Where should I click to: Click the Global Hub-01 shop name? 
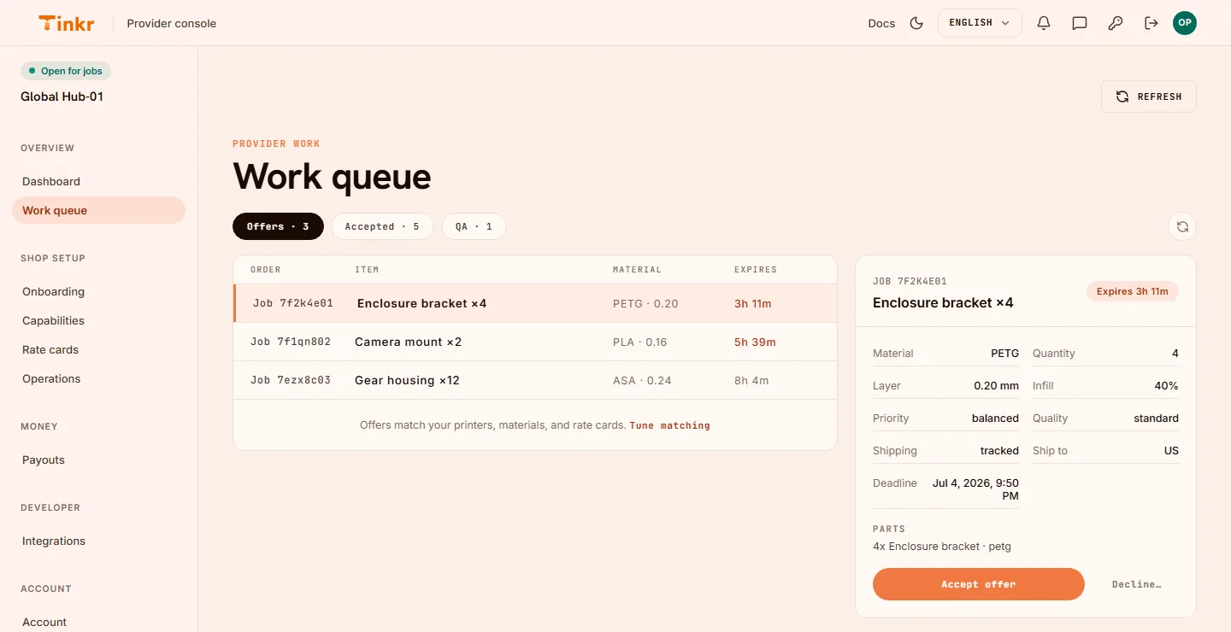tap(62, 97)
